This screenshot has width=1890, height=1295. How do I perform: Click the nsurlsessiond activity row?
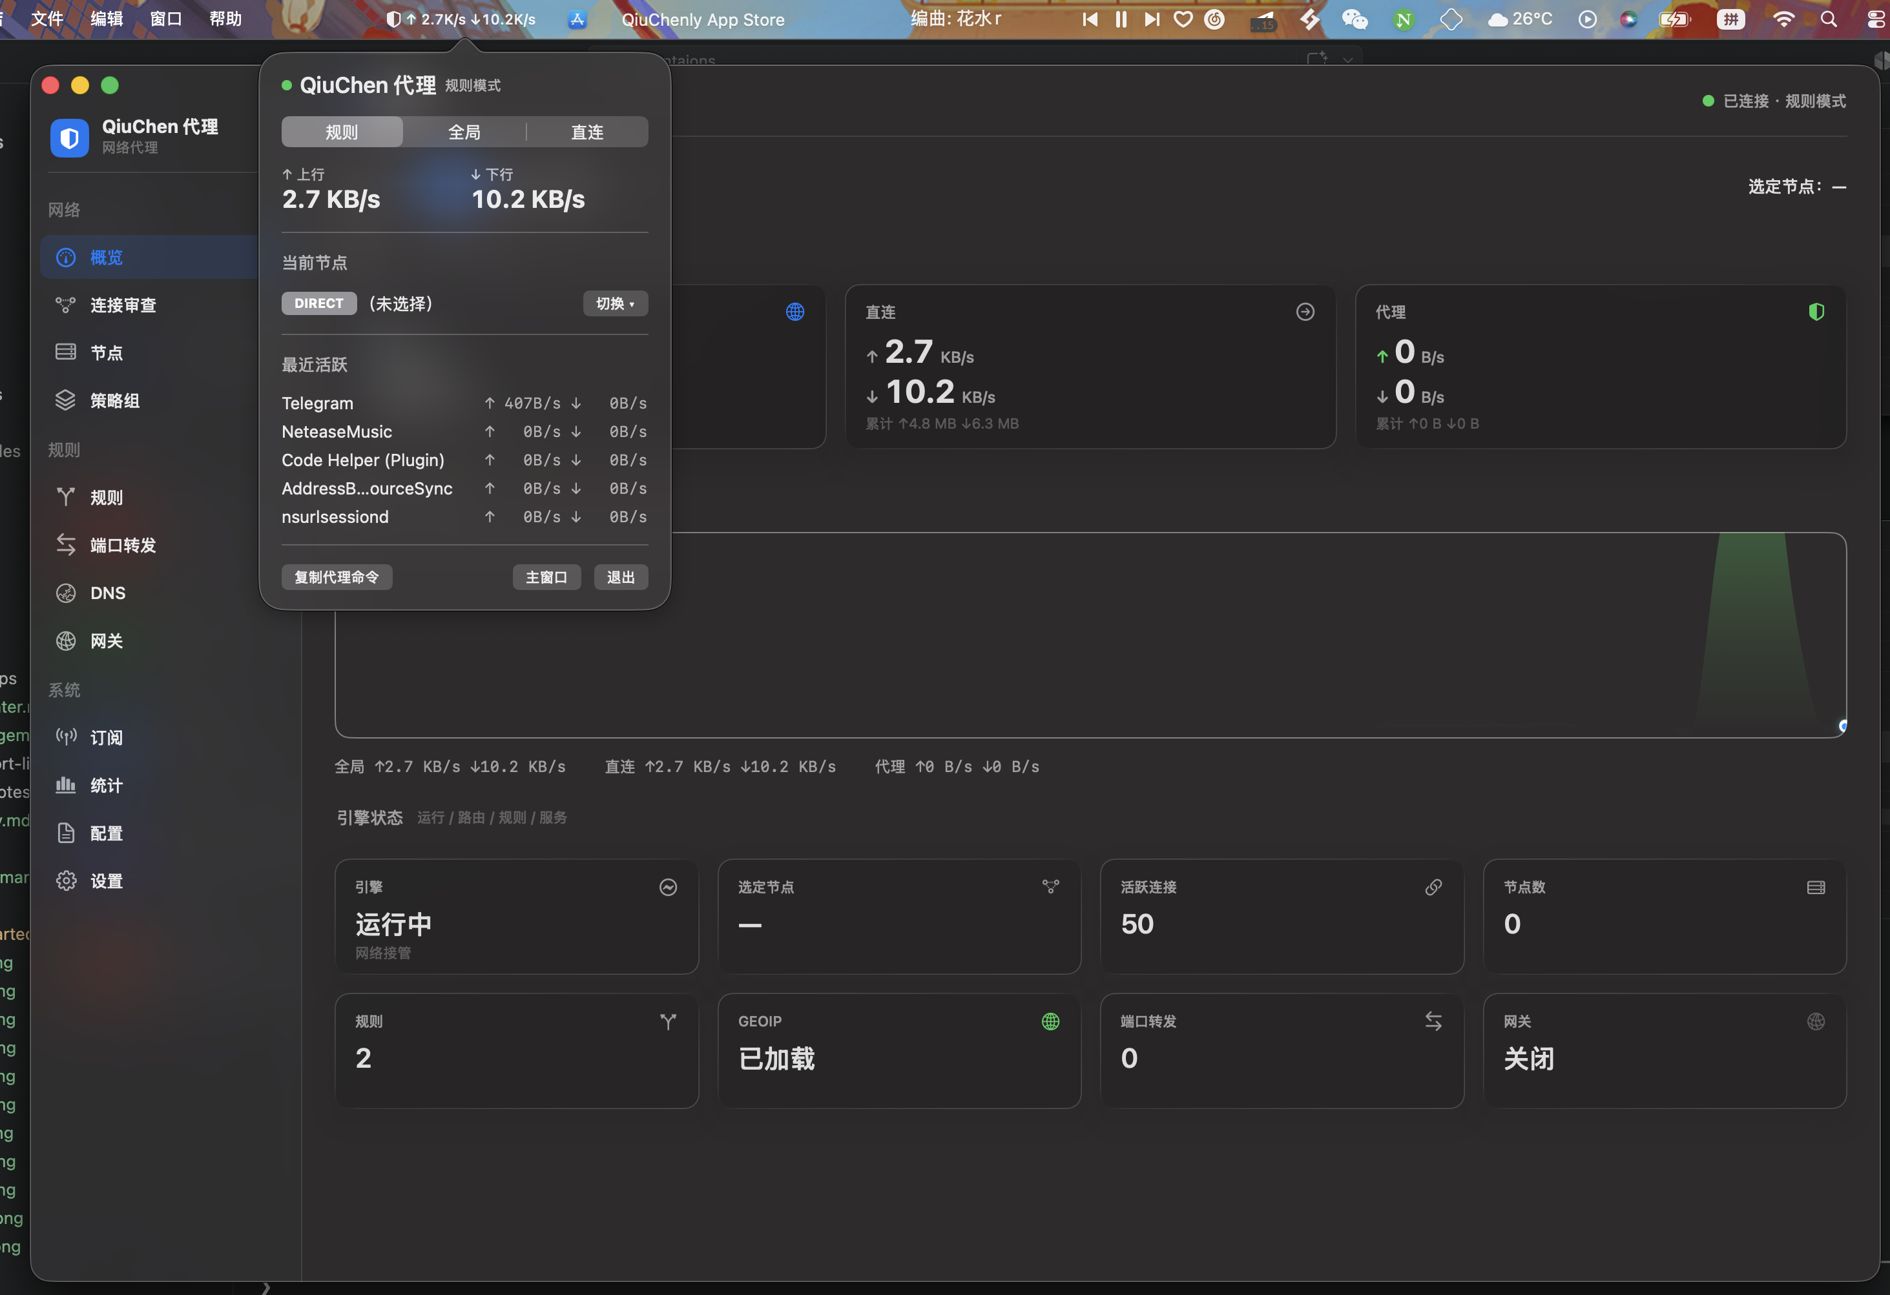pyautogui.click(x=464, y=517)
